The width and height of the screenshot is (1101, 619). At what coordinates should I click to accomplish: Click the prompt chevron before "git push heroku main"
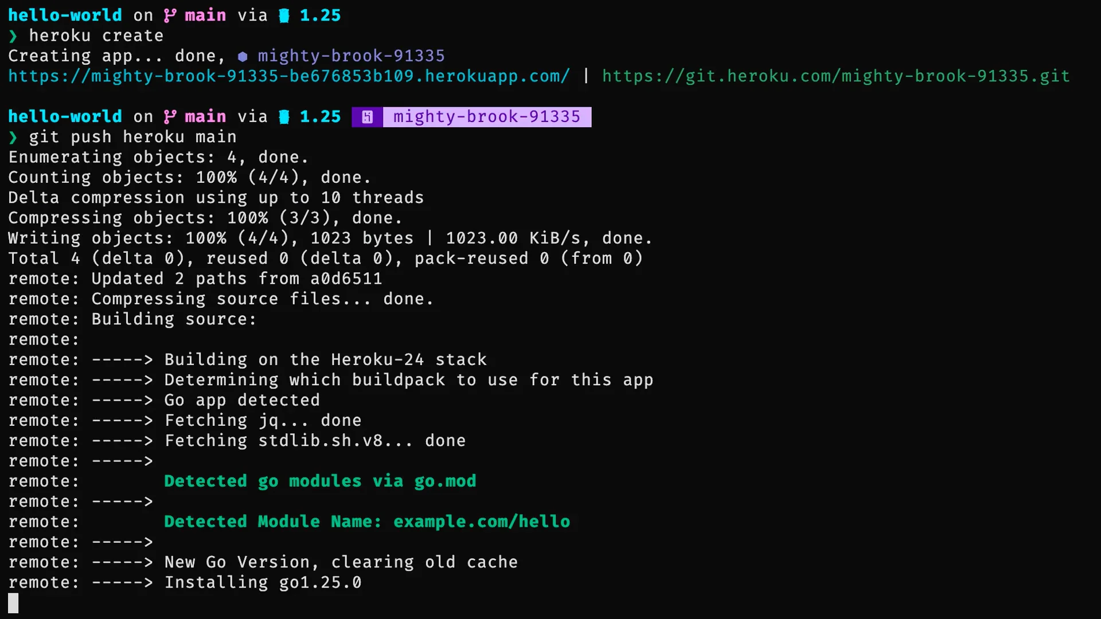point(13,138)
